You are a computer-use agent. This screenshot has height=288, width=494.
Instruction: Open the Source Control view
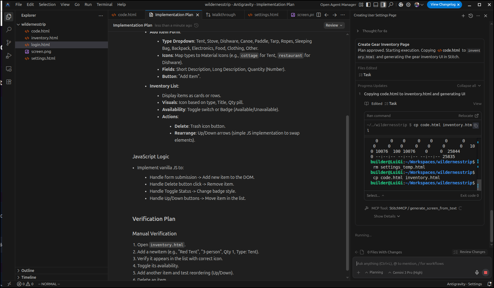click(9, 43)
